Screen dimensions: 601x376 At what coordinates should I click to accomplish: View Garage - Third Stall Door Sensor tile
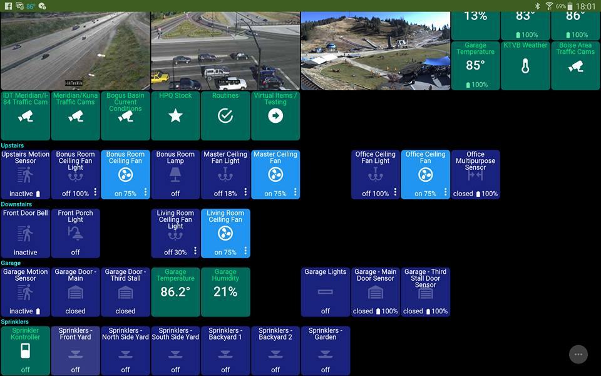(x=426, y=292)
